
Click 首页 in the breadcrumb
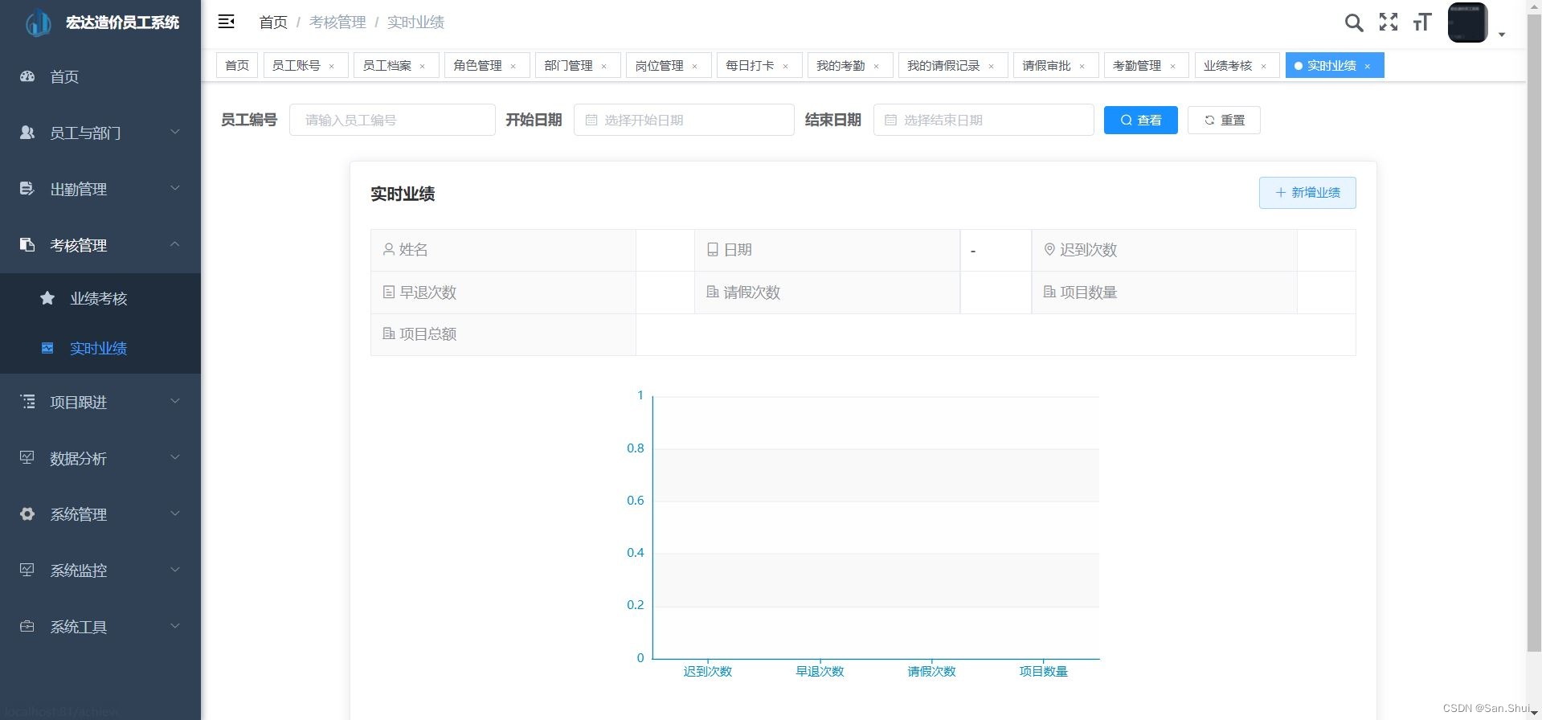click(x=273, y=22)
